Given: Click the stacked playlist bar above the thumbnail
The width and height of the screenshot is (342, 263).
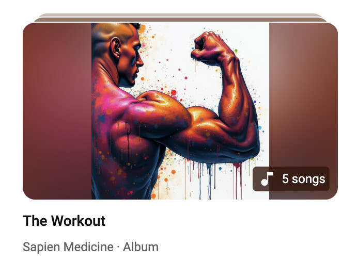Looking at the screenshot, I should pos(180,20).
